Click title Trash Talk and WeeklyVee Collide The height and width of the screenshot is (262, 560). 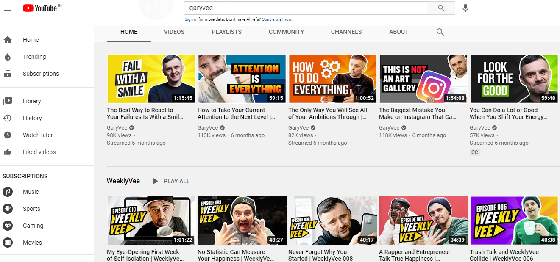click(504, 255)
